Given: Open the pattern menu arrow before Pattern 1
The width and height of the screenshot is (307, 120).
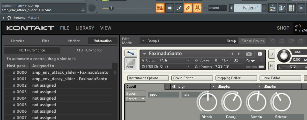Looking at the screenshot, I should (232, 8).
